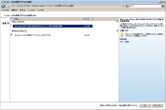Click the 公開: 昨日 publish date text
This screenshot has width=166, height=110.
[x=124, y=30]
